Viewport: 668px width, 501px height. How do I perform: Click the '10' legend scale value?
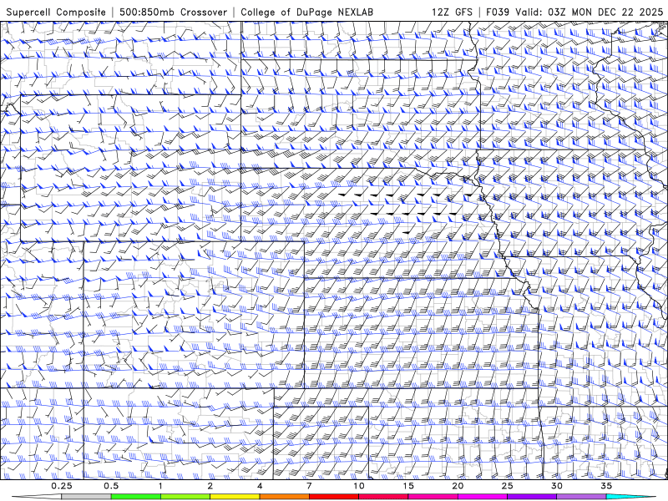pyautogui.click(x=359, y=486)
